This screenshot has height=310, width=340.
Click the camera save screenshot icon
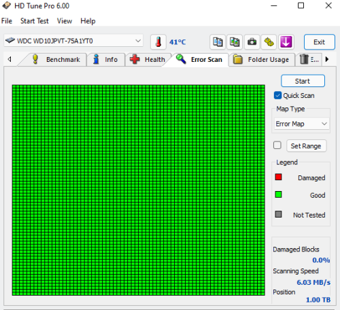(252, 42)
